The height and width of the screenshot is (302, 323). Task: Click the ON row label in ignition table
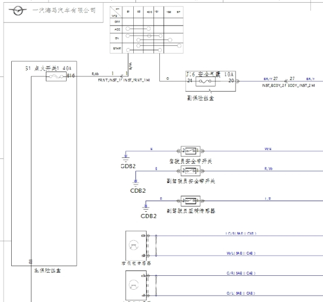(x=117, y=38)
